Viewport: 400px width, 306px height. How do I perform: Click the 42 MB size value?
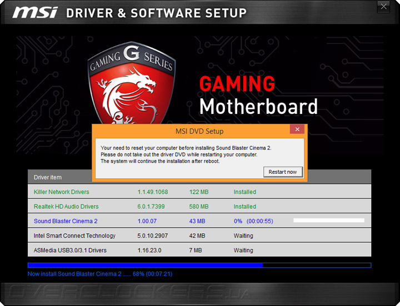197,235
